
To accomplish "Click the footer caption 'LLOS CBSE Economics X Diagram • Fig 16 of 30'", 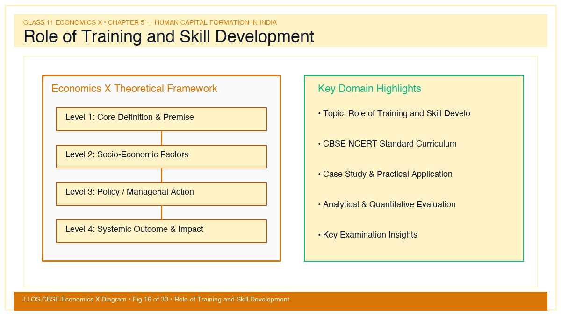I will tap(156, 300).
